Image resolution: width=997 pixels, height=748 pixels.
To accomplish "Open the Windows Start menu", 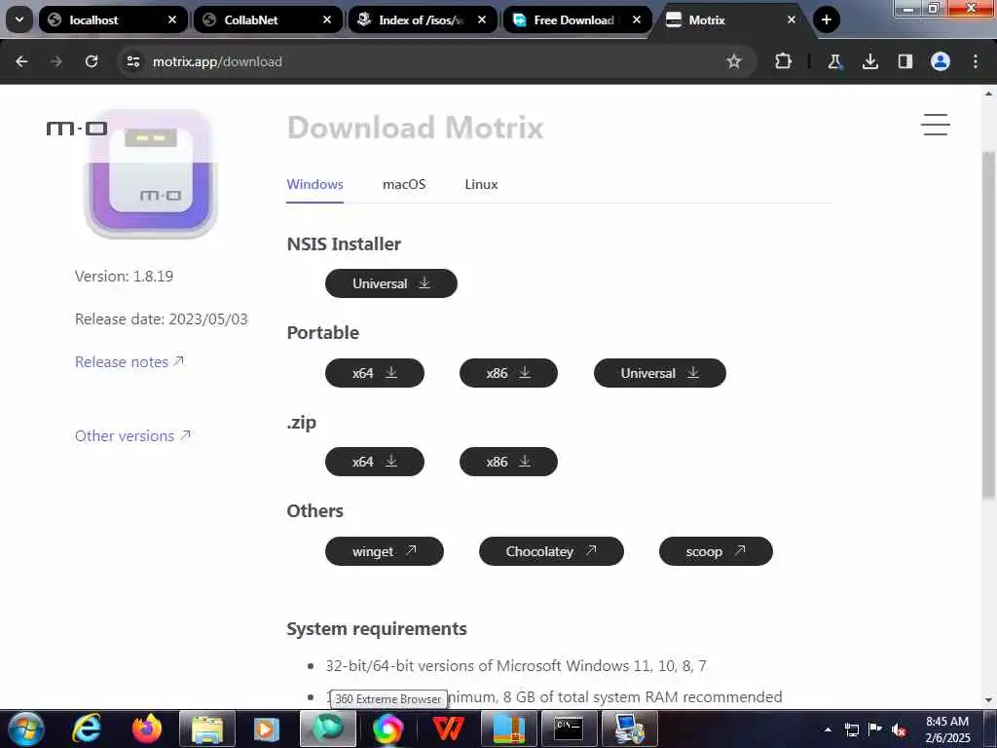I will pyautogui.click(x=25, y=729).
